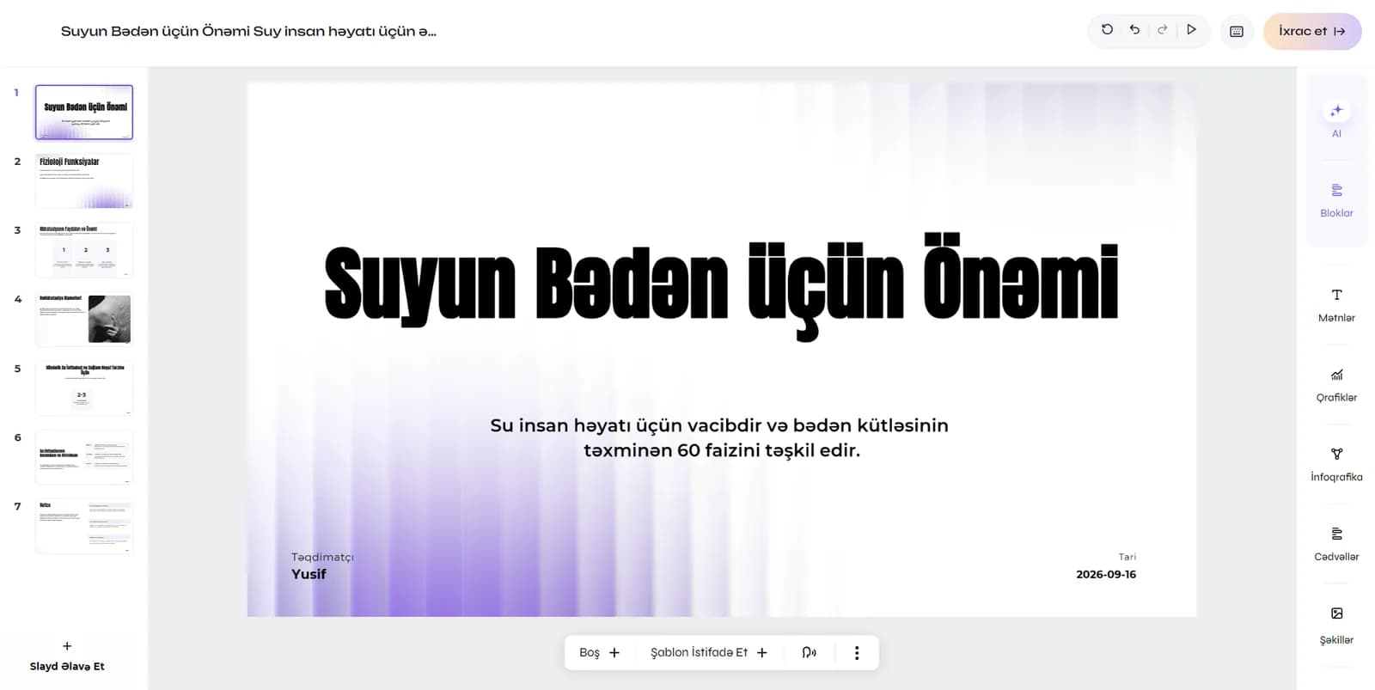Start the slideshow with the play icon
The width and height of the screenshot is (1375, 690).
click(x=1191, y=30)
